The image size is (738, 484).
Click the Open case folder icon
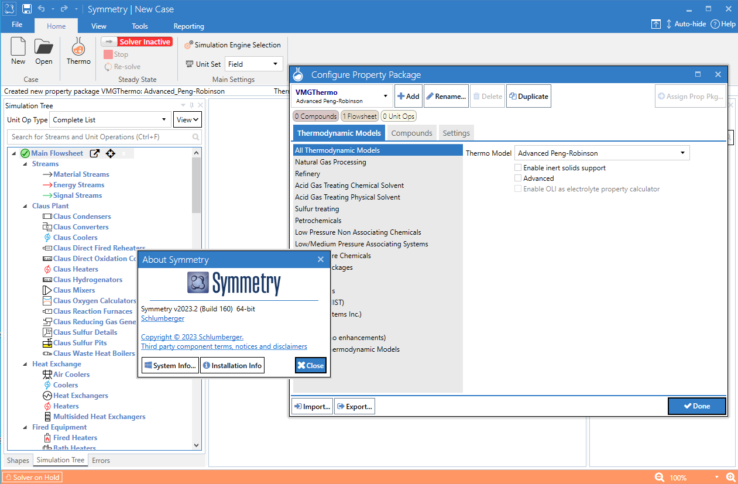[x=44, y=47]
